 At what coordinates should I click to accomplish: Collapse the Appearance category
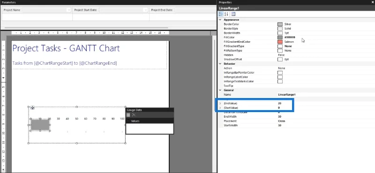220,20
